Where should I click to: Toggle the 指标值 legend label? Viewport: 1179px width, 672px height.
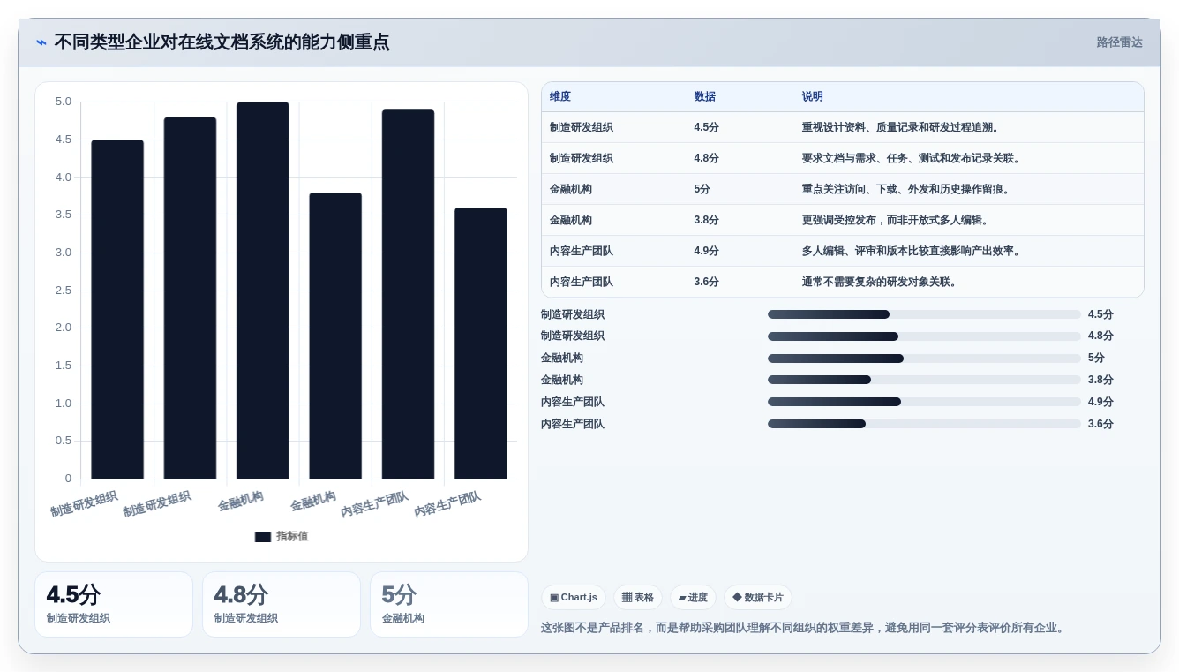coord(292,536)
